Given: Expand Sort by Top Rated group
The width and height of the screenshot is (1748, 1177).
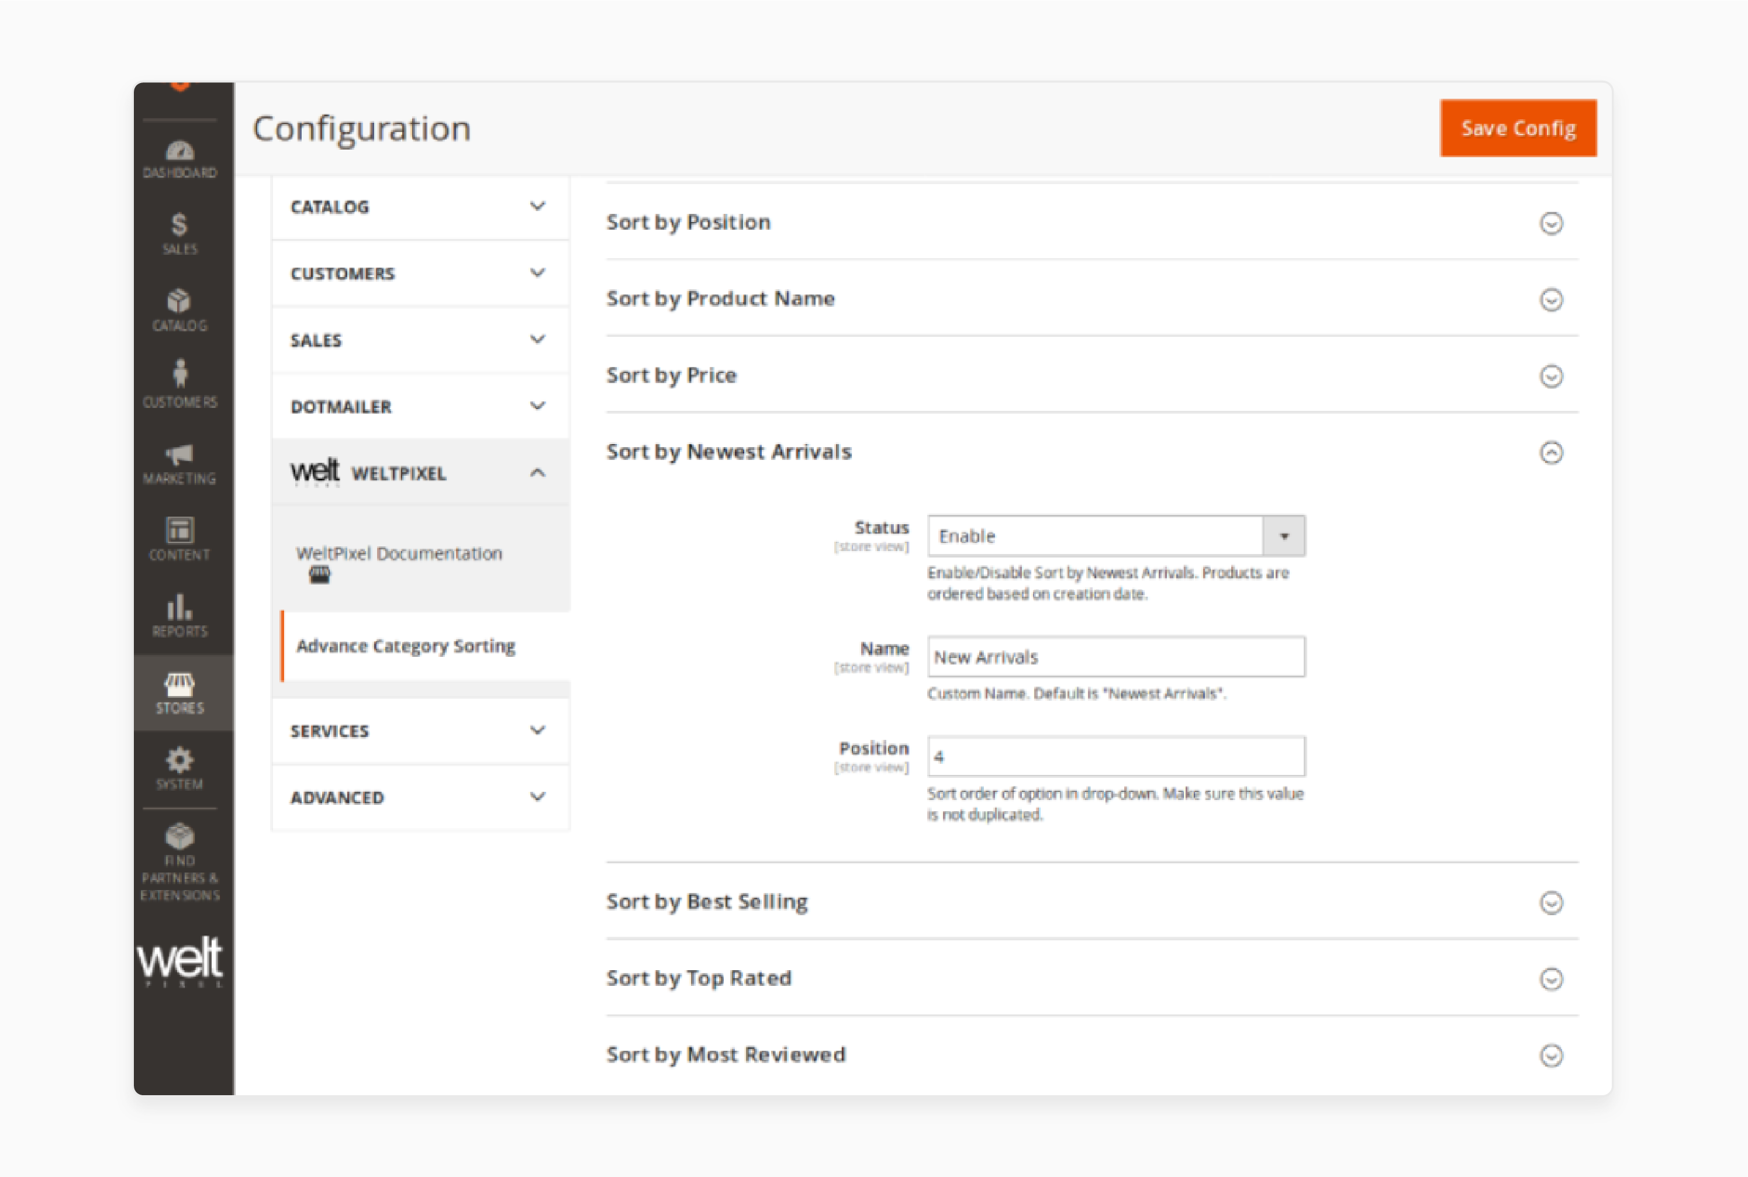Looking at the screenshot, I should (1091, 978).
